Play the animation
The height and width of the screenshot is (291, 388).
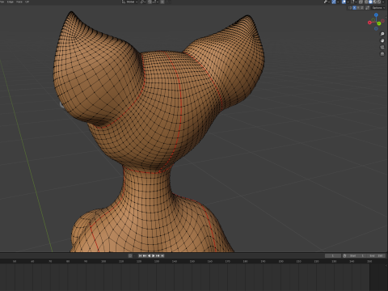(x=154, y=255)
